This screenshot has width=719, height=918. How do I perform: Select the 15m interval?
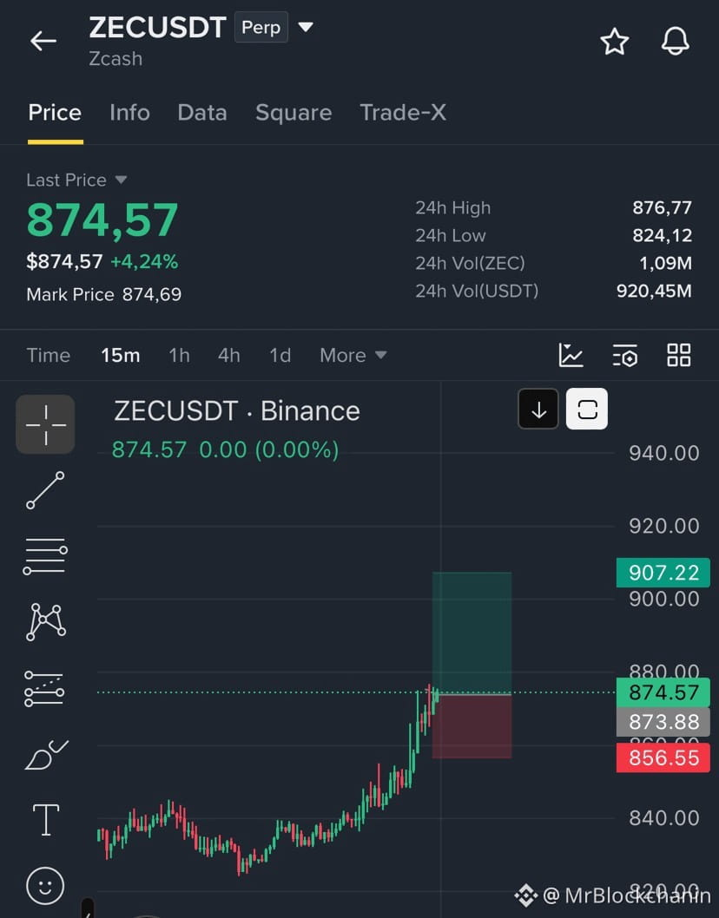(120, 355)
